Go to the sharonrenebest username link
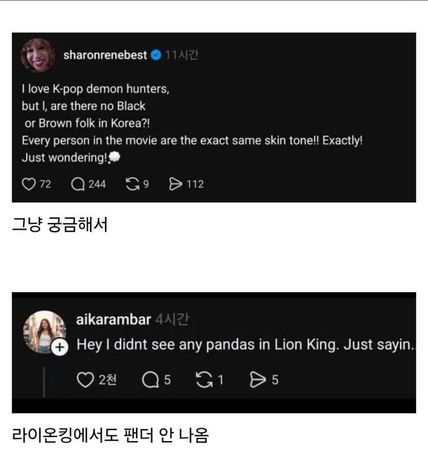 point(105,55)
